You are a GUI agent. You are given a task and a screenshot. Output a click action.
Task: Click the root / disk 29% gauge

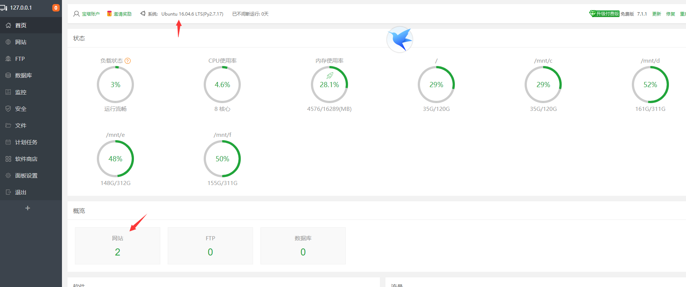436,85
